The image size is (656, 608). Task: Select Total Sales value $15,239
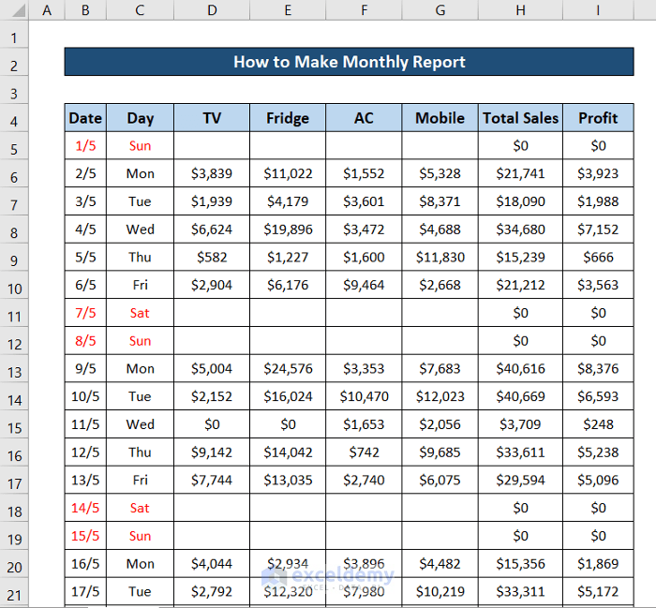[x=520, y=257]
